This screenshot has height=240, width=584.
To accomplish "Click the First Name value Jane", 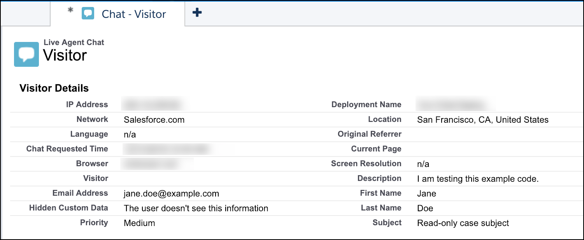I will tap(426, 193).
